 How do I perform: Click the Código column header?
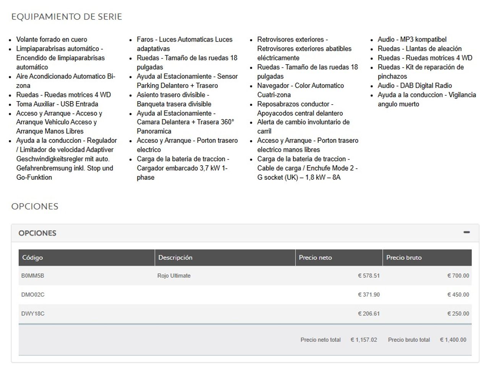pyautogui.click(x=32, y=258)
